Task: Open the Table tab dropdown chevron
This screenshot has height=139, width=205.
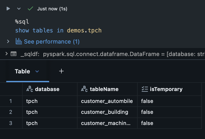Action: tap(37, 71)
